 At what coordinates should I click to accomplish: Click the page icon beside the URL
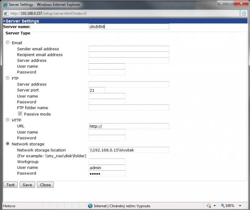click(6, 13)
